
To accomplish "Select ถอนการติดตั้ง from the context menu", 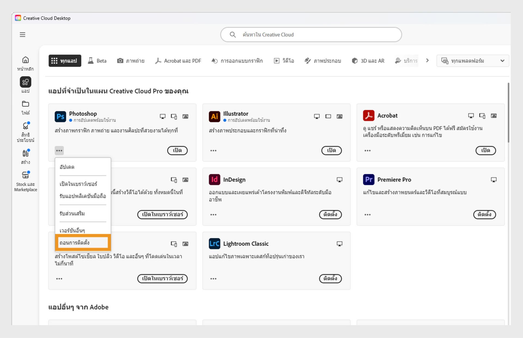I will pyautogui.click(x=83, y=242).
